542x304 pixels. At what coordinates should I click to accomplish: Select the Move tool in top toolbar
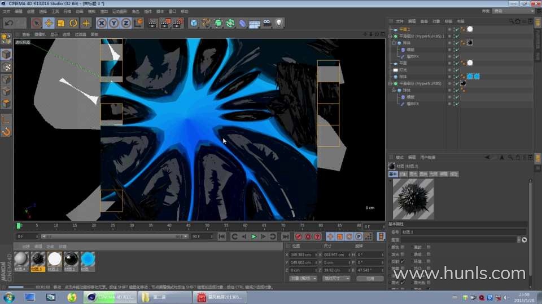coord(49,23)
